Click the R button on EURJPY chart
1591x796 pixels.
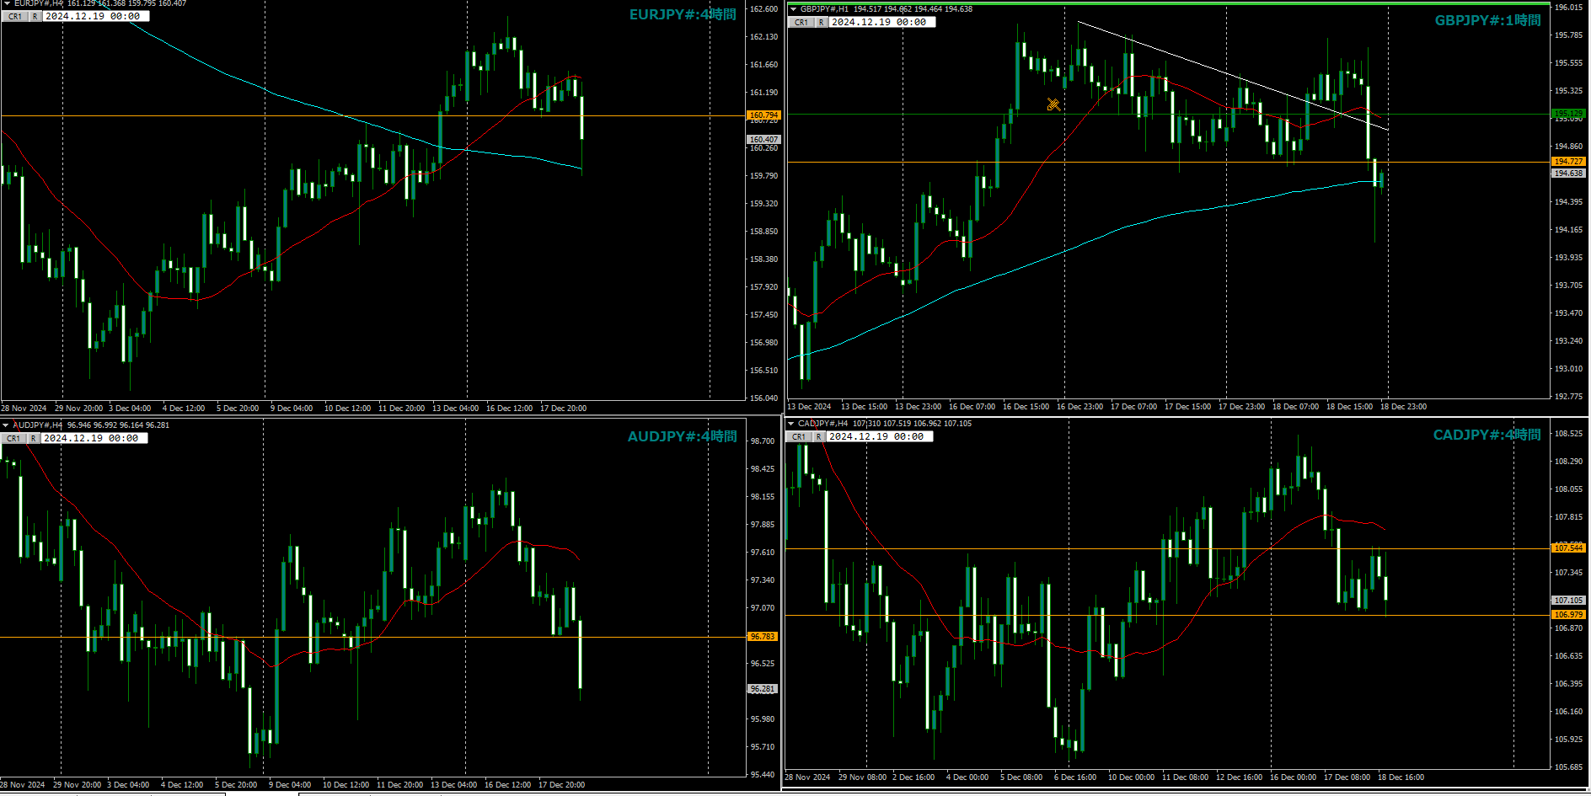[35, 16]
